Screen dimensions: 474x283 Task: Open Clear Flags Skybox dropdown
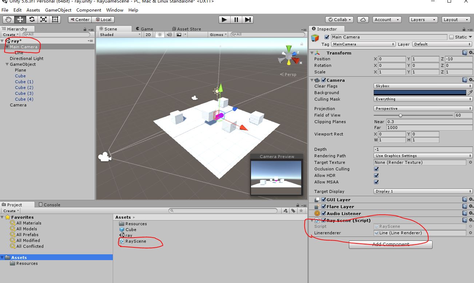click(x=423, y=86)
